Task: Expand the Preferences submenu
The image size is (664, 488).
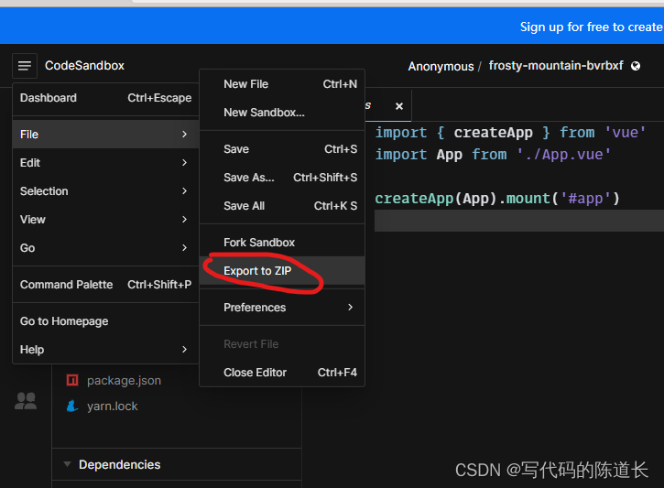Action: click(282, 308)
